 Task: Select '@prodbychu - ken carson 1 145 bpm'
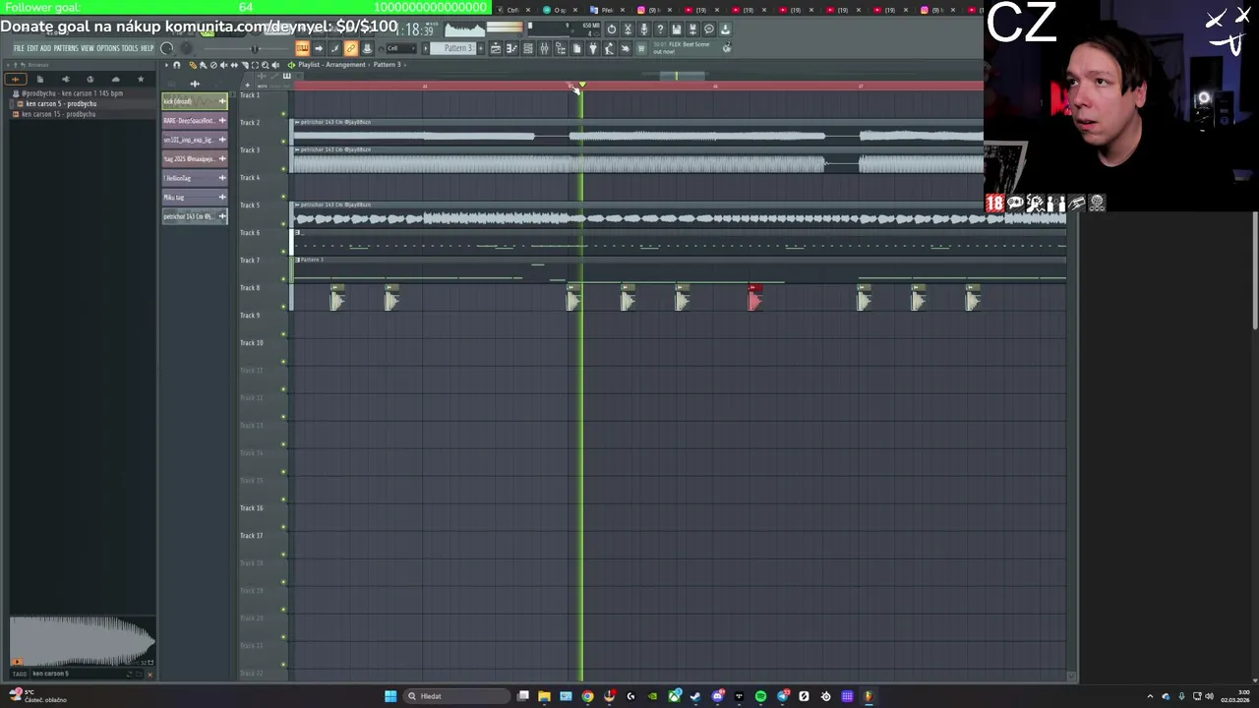(x=72, y=93)
